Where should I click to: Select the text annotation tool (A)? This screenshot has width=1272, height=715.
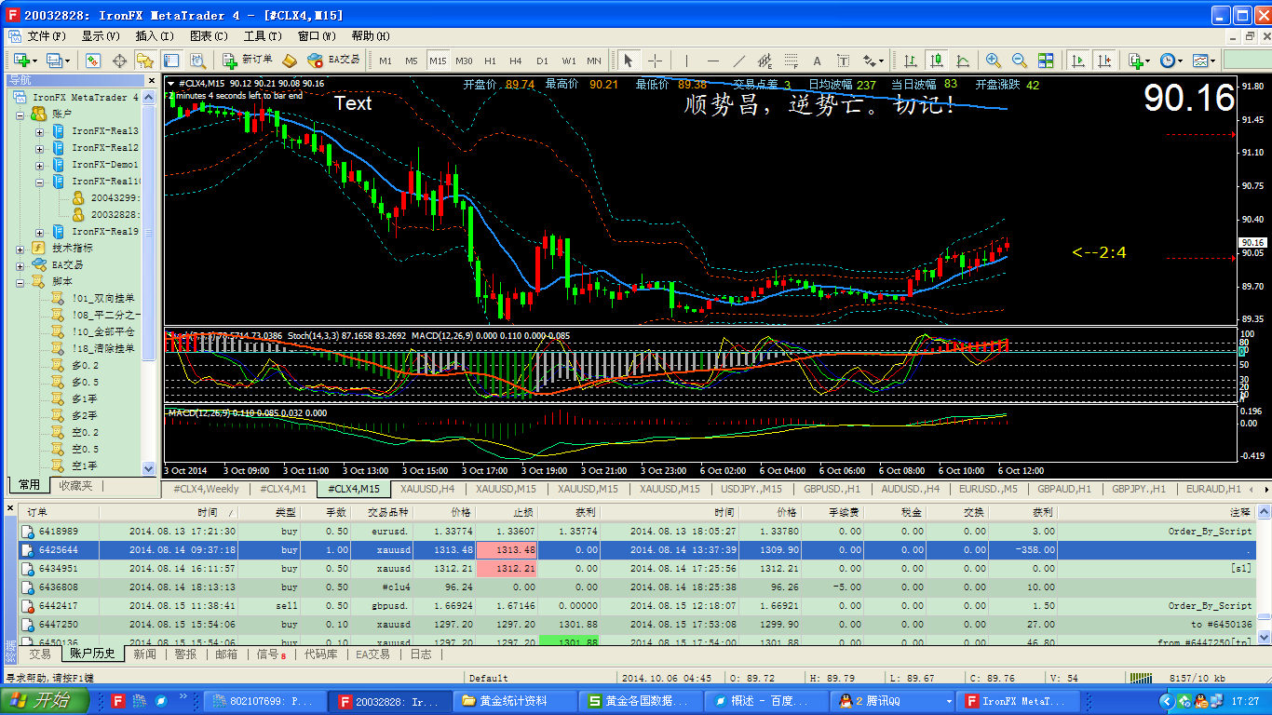coord(818,61)
